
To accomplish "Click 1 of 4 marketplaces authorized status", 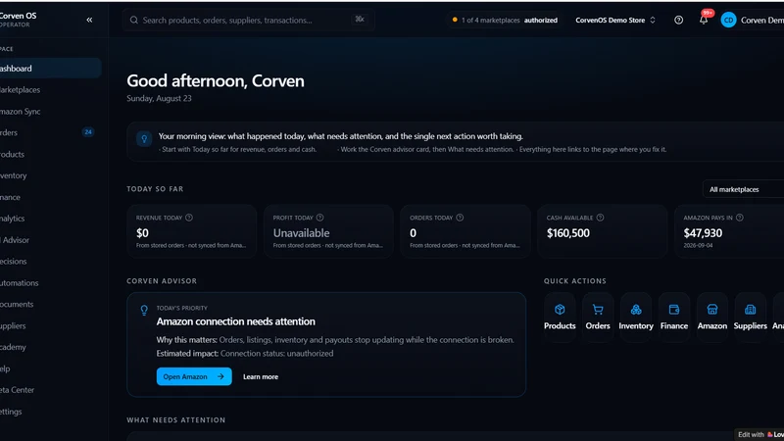I will coord(505,20).
